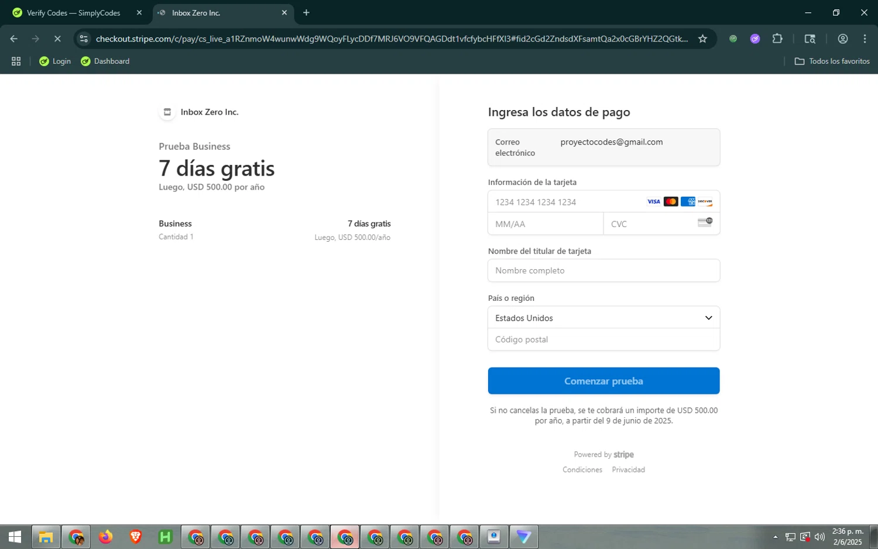The image size is (878, 549).
Task: Focus the Código postal field
Action: pyautogui.click(x=603, y=339)
